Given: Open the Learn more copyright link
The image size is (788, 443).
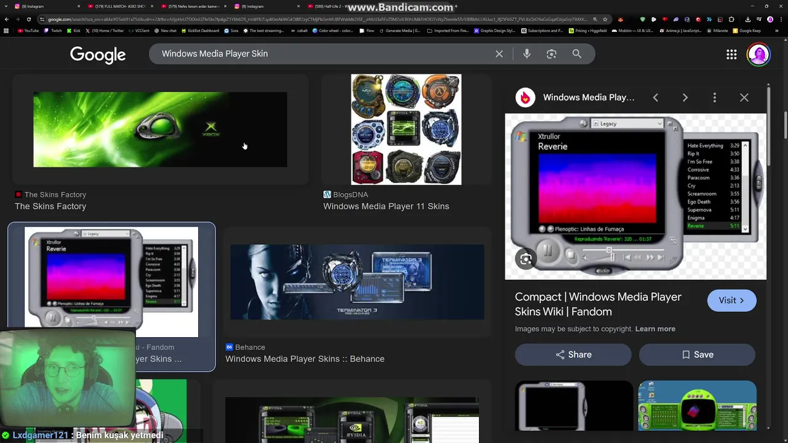Looking at the screenshot, I should click(655, 329).
